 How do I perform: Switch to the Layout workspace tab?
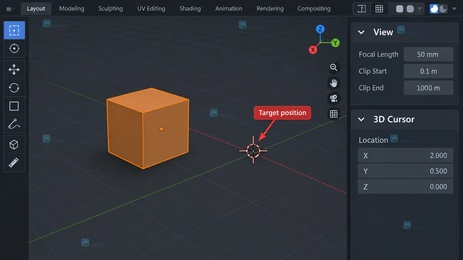(x=36, y=9)
